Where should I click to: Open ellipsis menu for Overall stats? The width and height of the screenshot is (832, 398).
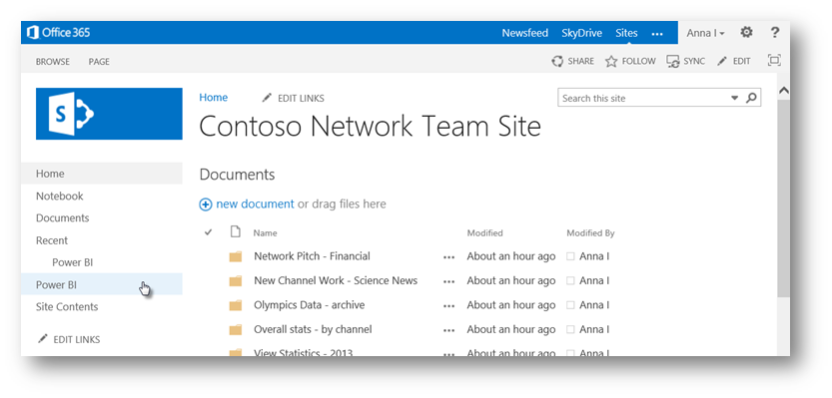pyautogui.click(x=448, y=330)
